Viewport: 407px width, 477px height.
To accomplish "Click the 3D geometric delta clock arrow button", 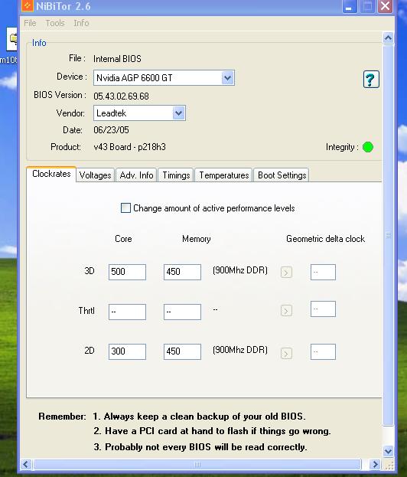I will point(286,272).
